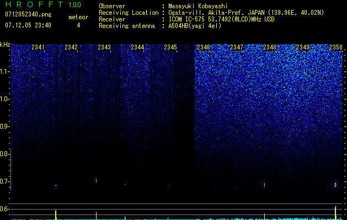
Task: Click the 1.1 kHz axis label
Action: click(x=4, y=71)
